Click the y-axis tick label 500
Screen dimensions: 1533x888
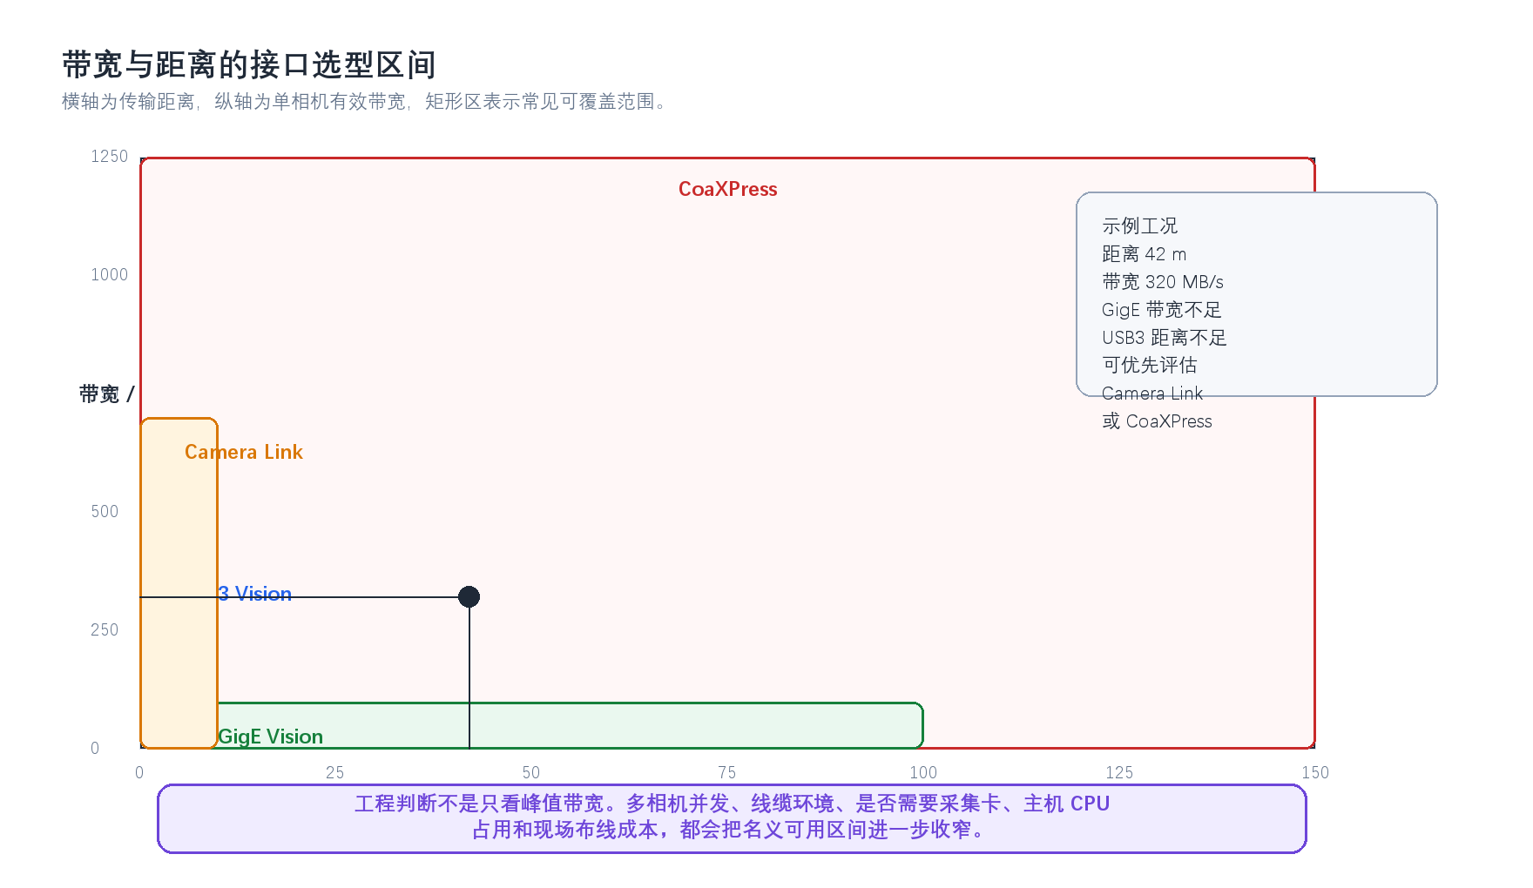point(105,511)
